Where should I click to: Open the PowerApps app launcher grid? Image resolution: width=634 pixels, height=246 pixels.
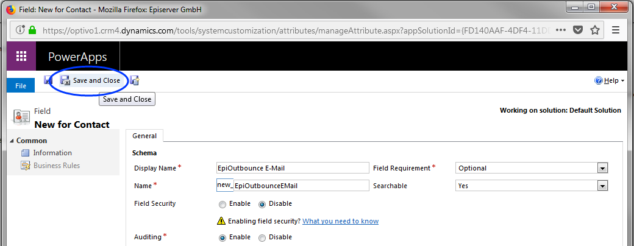21,57
